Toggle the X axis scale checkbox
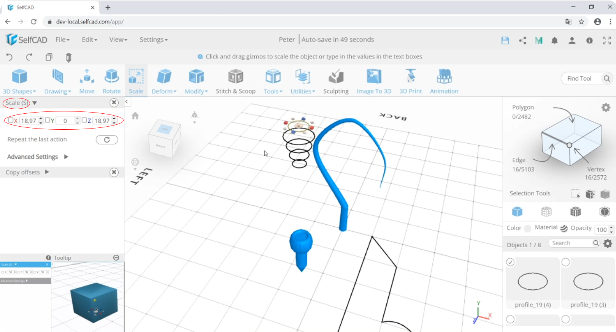Image resolution: width=616 pixels, height=332 pixels. (11, 120)
